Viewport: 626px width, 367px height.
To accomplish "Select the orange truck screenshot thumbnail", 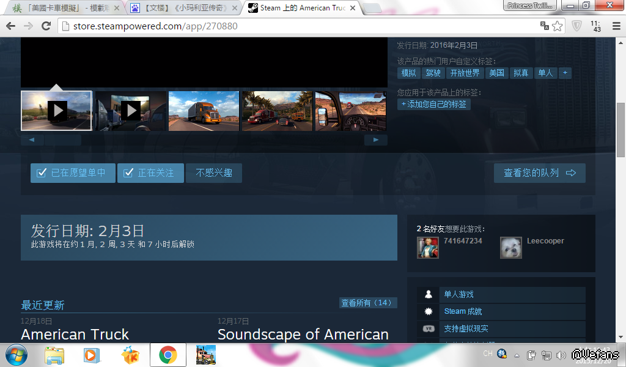I will (x=204, y=111).
